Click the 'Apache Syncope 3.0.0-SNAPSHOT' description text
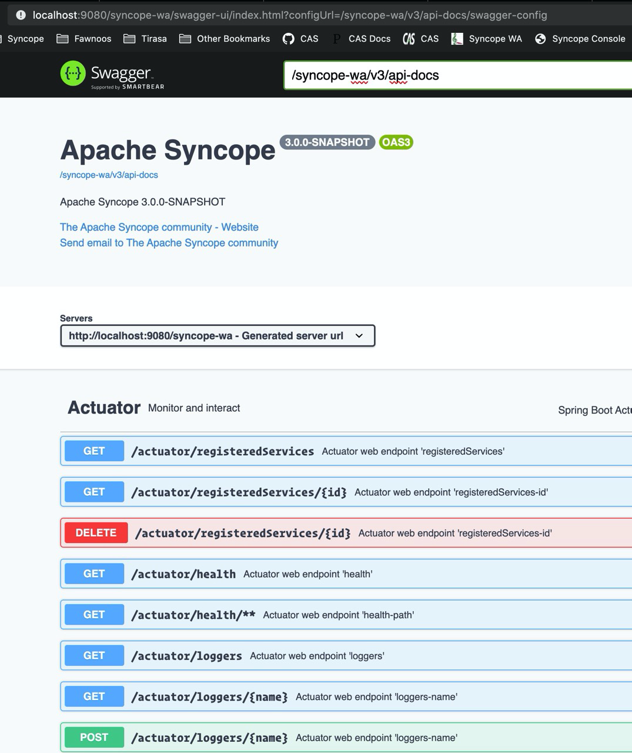The width and height of the screenshot is (632, 753). [143, 202]
